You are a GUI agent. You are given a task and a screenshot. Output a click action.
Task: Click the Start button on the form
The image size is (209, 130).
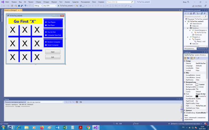coord(53,52)
